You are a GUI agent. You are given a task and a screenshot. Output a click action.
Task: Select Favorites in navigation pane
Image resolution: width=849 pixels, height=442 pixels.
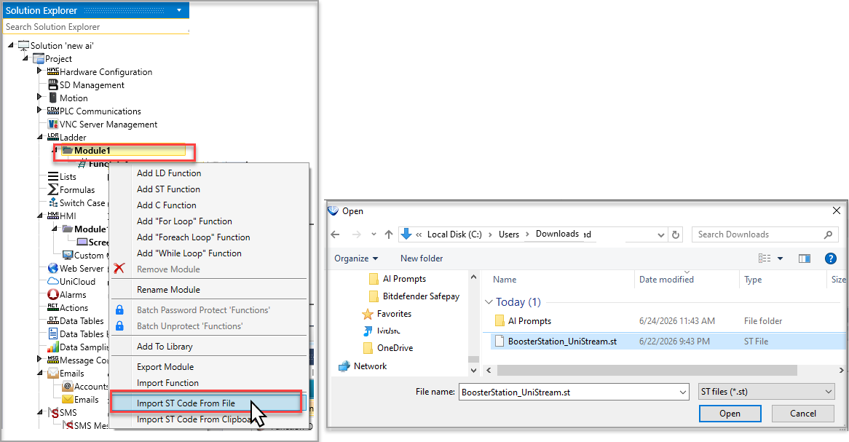click(x=394, y=314)
